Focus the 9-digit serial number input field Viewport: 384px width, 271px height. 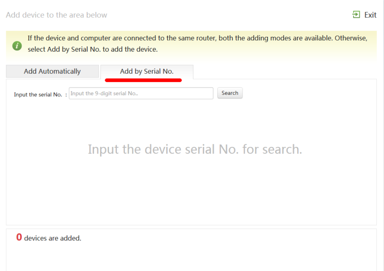click(141, 93)
